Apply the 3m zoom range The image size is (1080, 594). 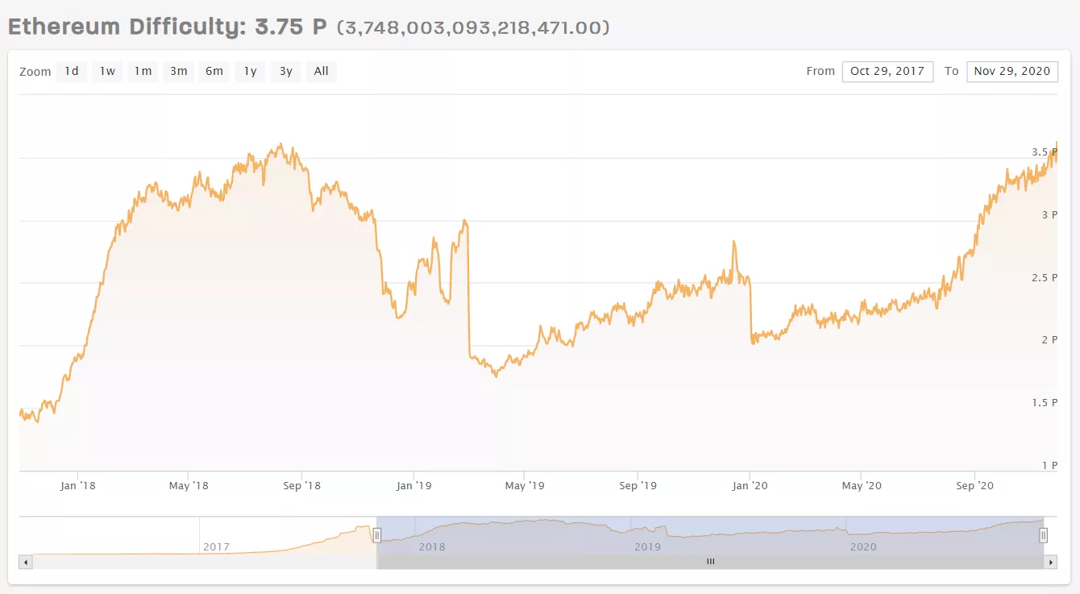178,71
